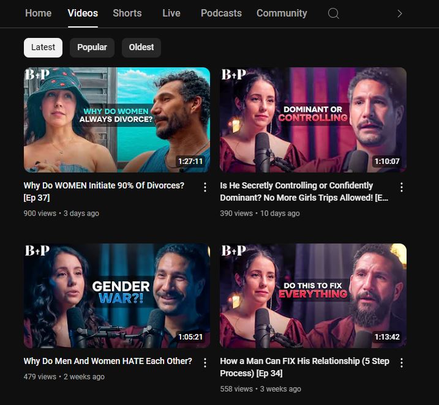Click title 'How a Man Can FIX His Relationship'
This screenshot has width=439, height=405.
[304, 366]
